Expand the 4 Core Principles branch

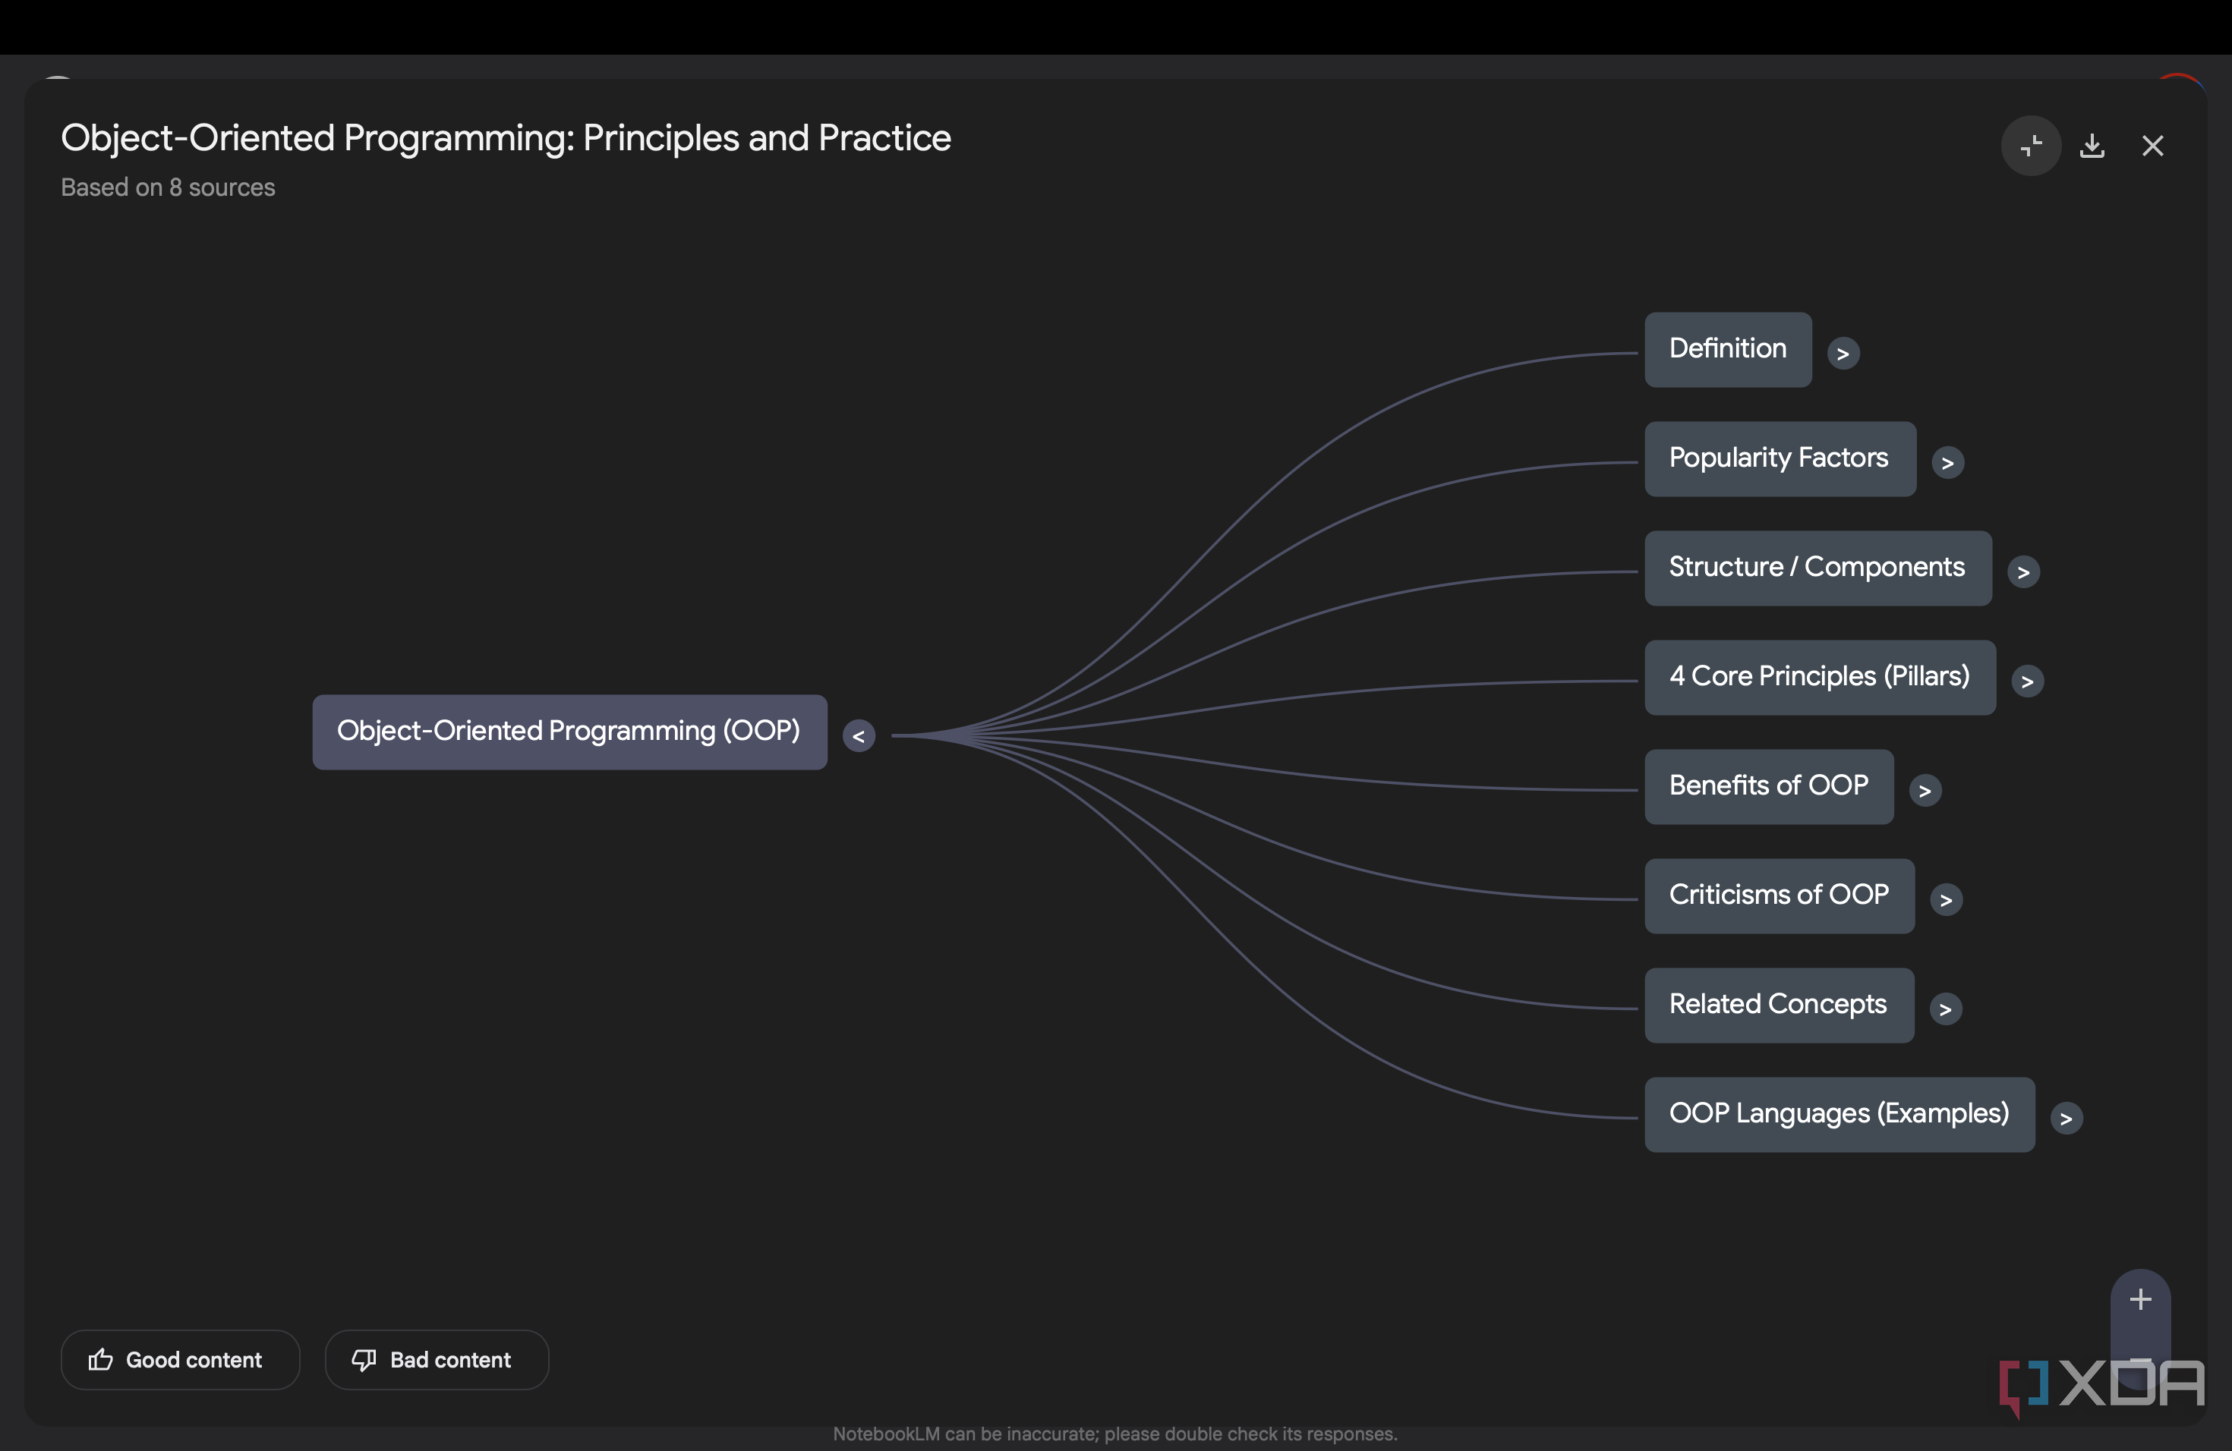[2026, 681]
